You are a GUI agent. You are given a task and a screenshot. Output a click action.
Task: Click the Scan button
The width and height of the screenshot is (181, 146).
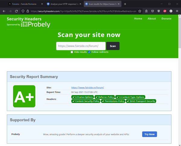tap(113, 46)
